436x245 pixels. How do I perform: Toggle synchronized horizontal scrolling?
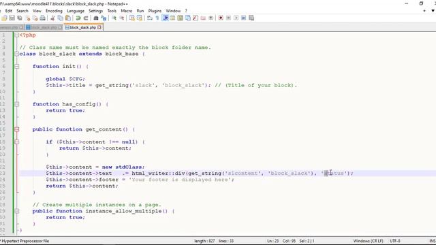tap(140, 18)
